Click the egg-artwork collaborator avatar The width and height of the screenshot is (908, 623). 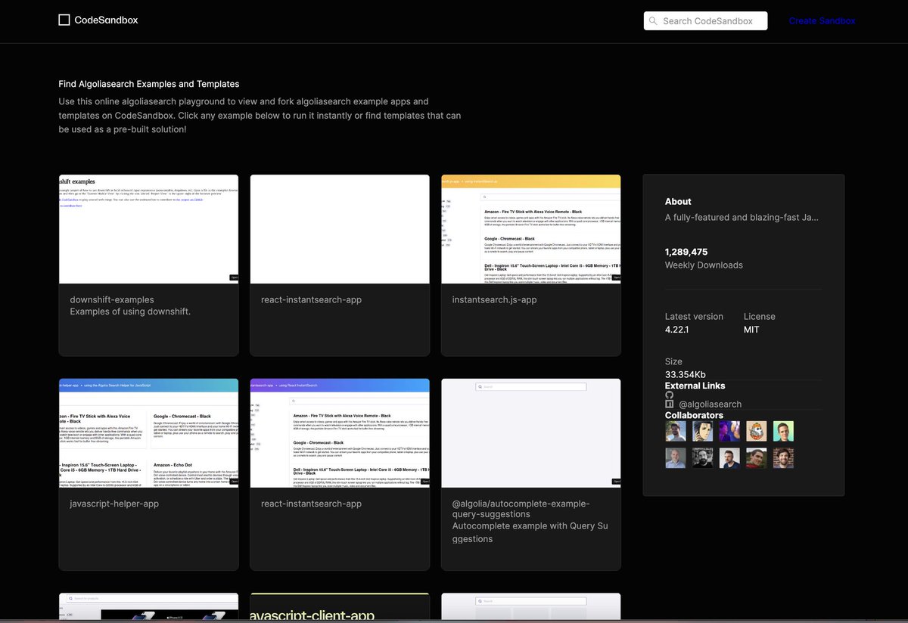coord(756,431)
